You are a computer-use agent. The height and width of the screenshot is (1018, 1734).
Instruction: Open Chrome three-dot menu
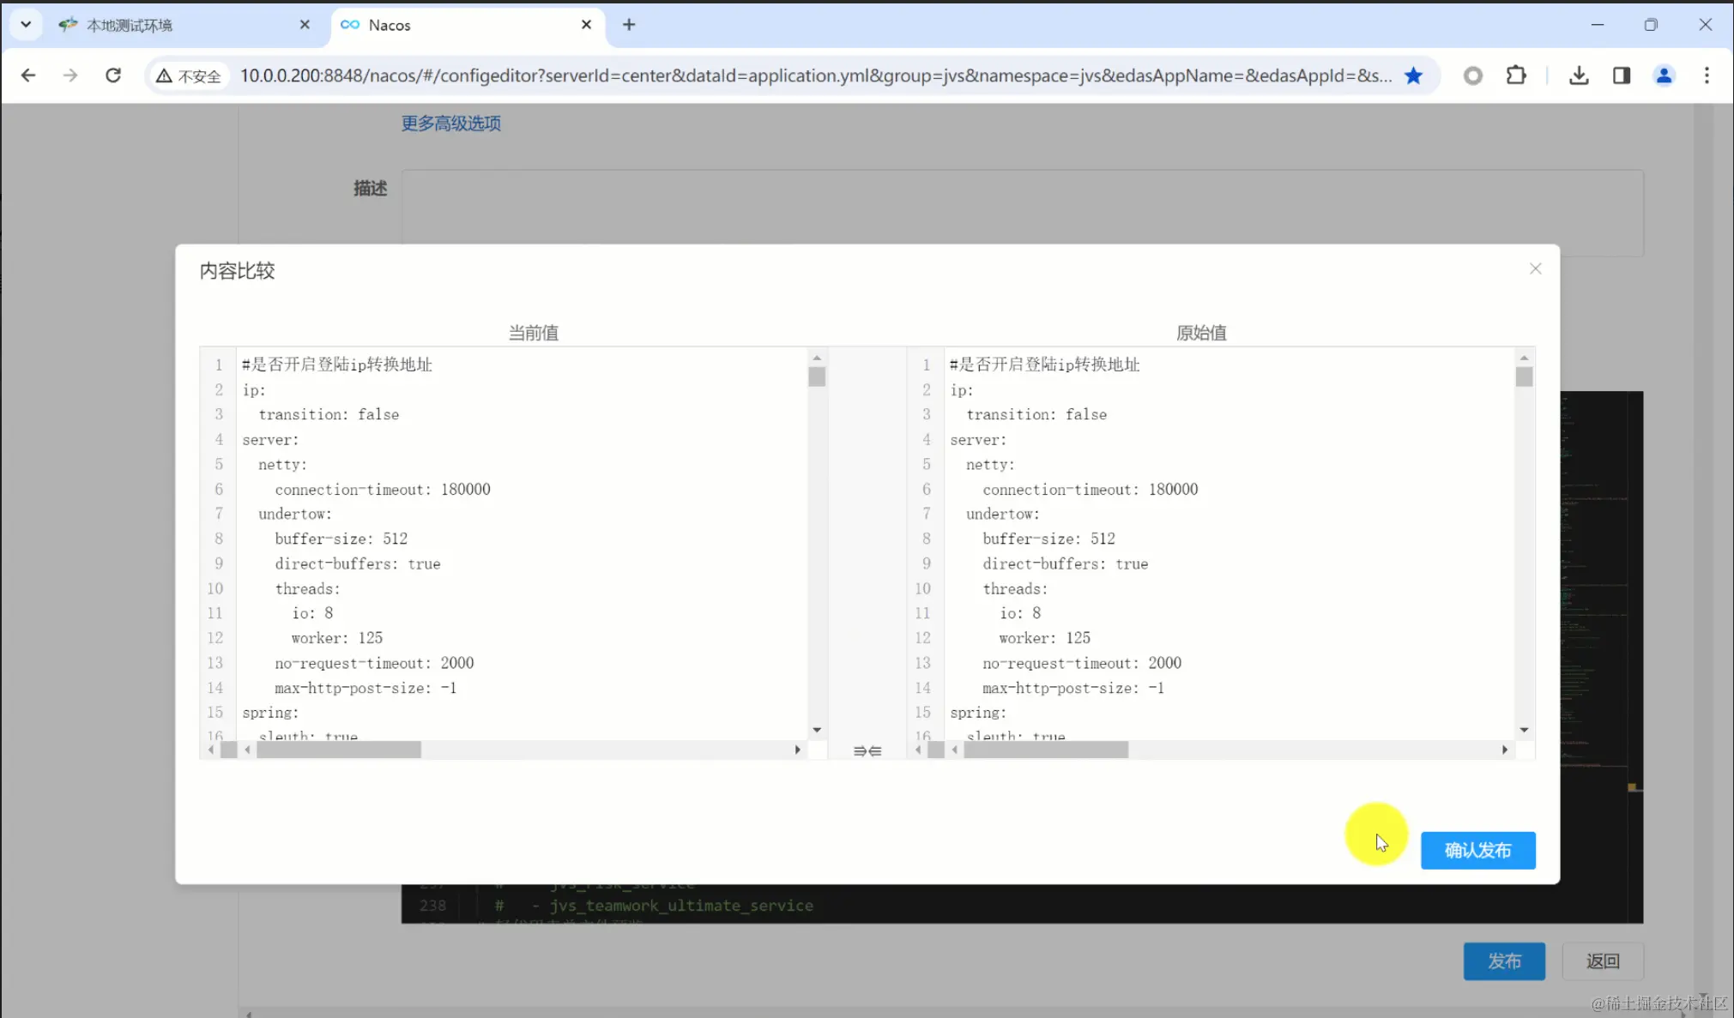1707,75
